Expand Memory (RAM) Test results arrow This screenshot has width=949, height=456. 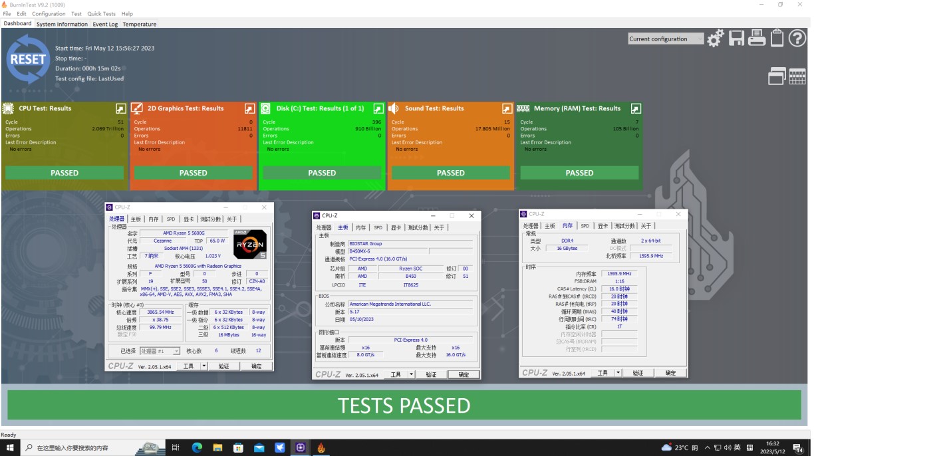pos(636,108)
